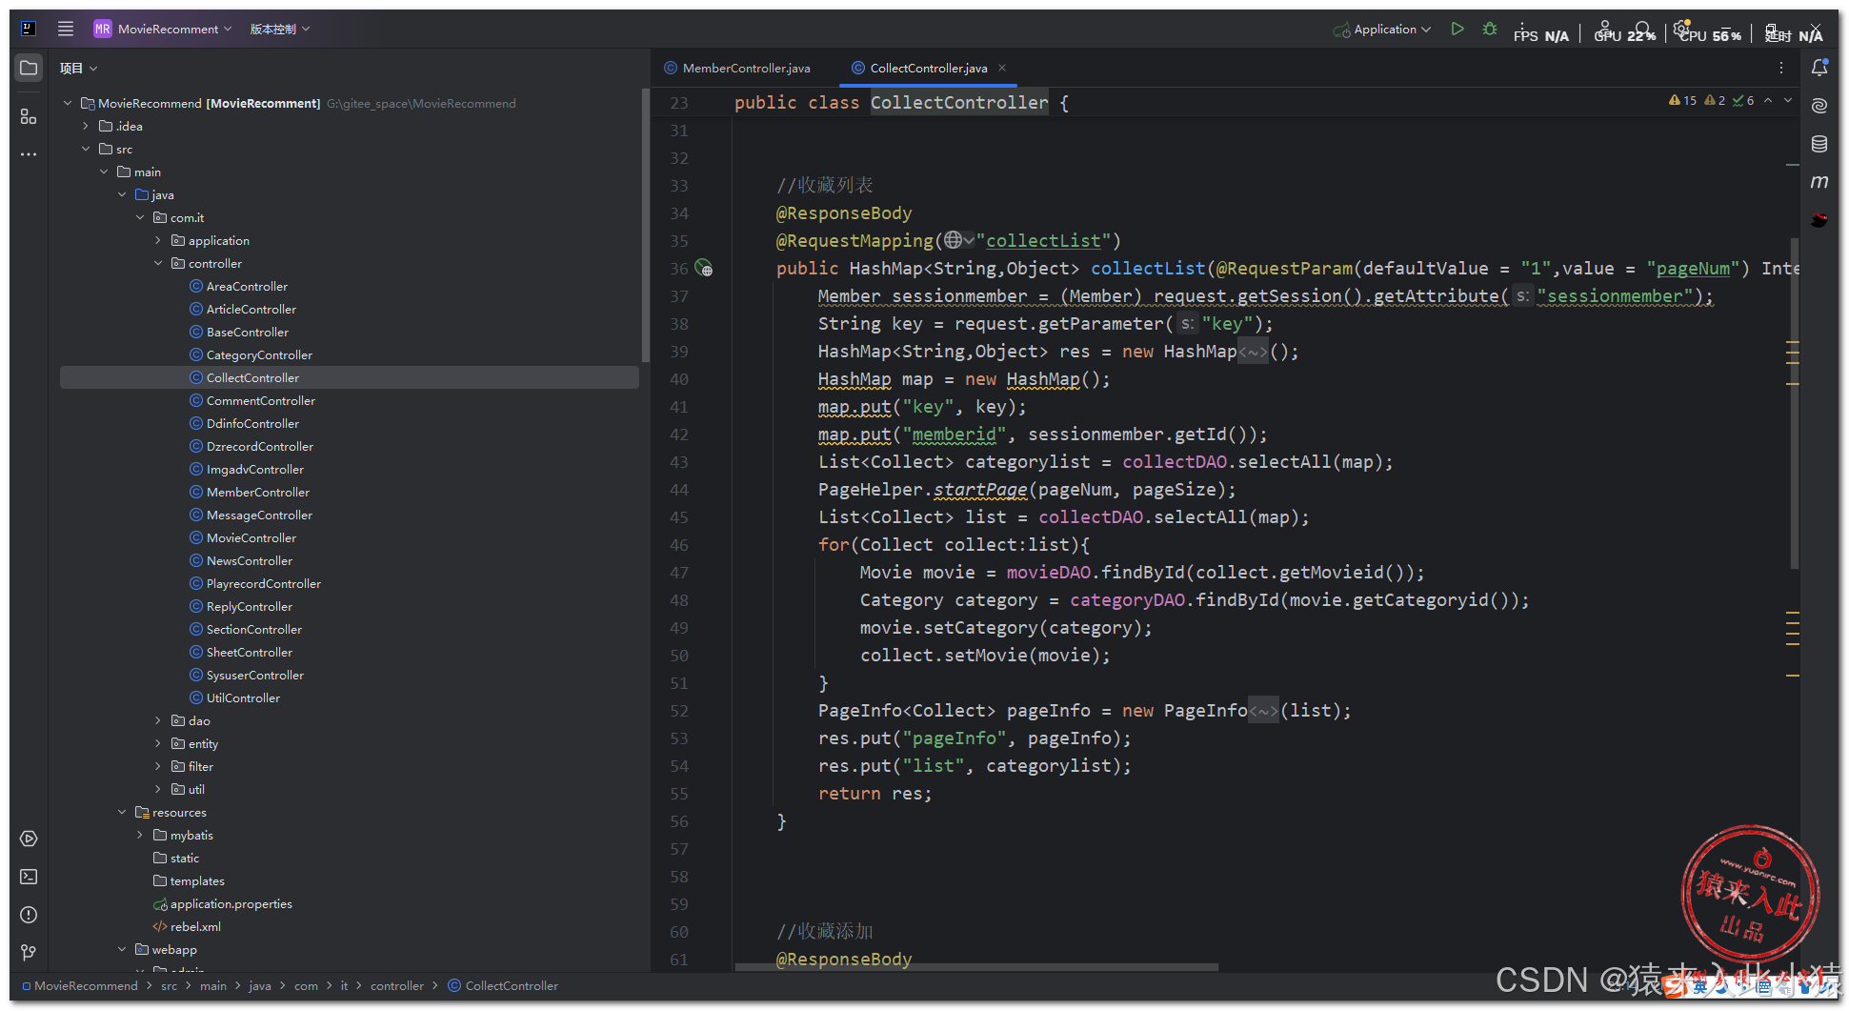The height and width of the screenshot is (1011, 1849).
Task: Open the Services tool window
Action: [29, 839]
